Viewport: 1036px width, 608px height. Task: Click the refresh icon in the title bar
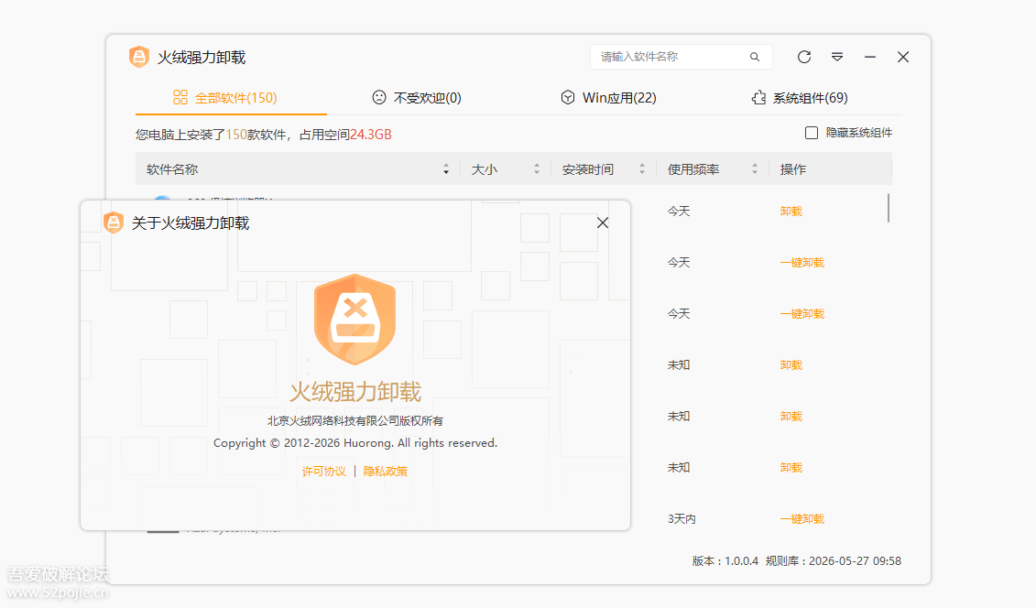[804, 57]
